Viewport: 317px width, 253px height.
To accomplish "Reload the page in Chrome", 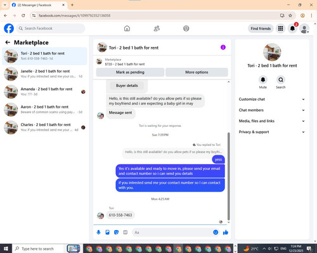I will pos(23,15).
